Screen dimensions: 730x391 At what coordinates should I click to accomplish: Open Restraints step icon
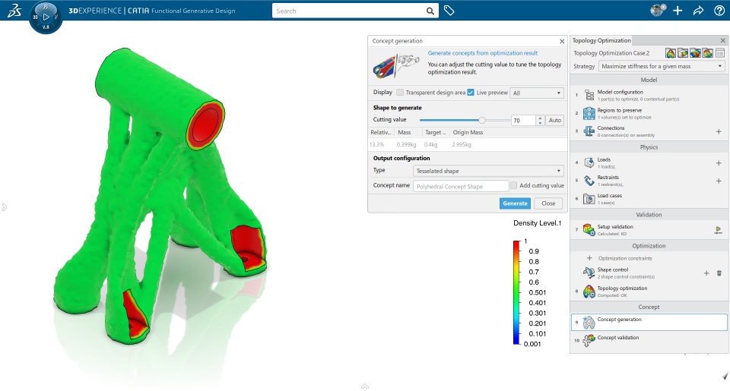click(x=589, y=181)
